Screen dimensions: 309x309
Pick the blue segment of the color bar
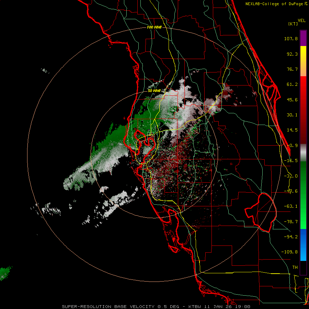(303, 245)
